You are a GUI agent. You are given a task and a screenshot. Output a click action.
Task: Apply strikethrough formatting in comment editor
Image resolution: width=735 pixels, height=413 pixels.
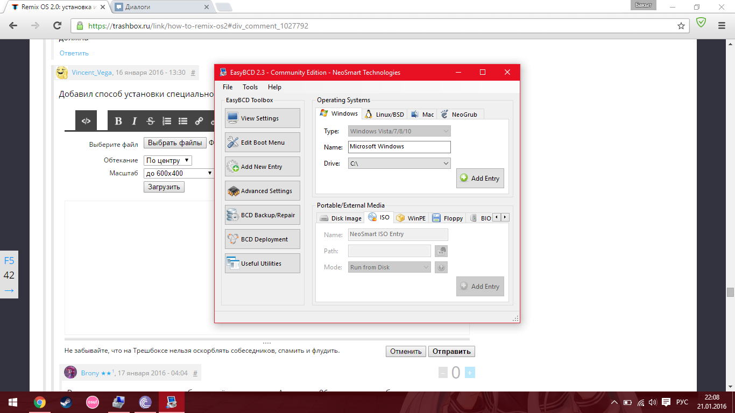(151, 121)
